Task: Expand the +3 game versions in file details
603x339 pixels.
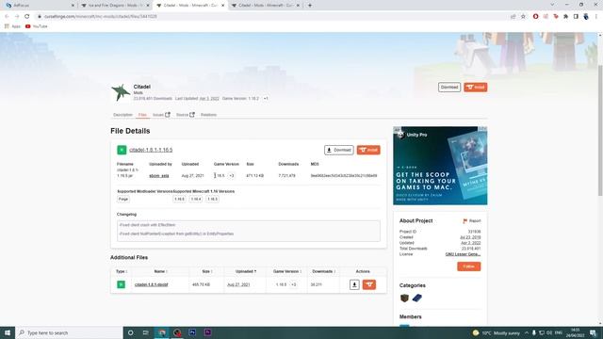Action: pyautogui.click(x=231, y=176)
